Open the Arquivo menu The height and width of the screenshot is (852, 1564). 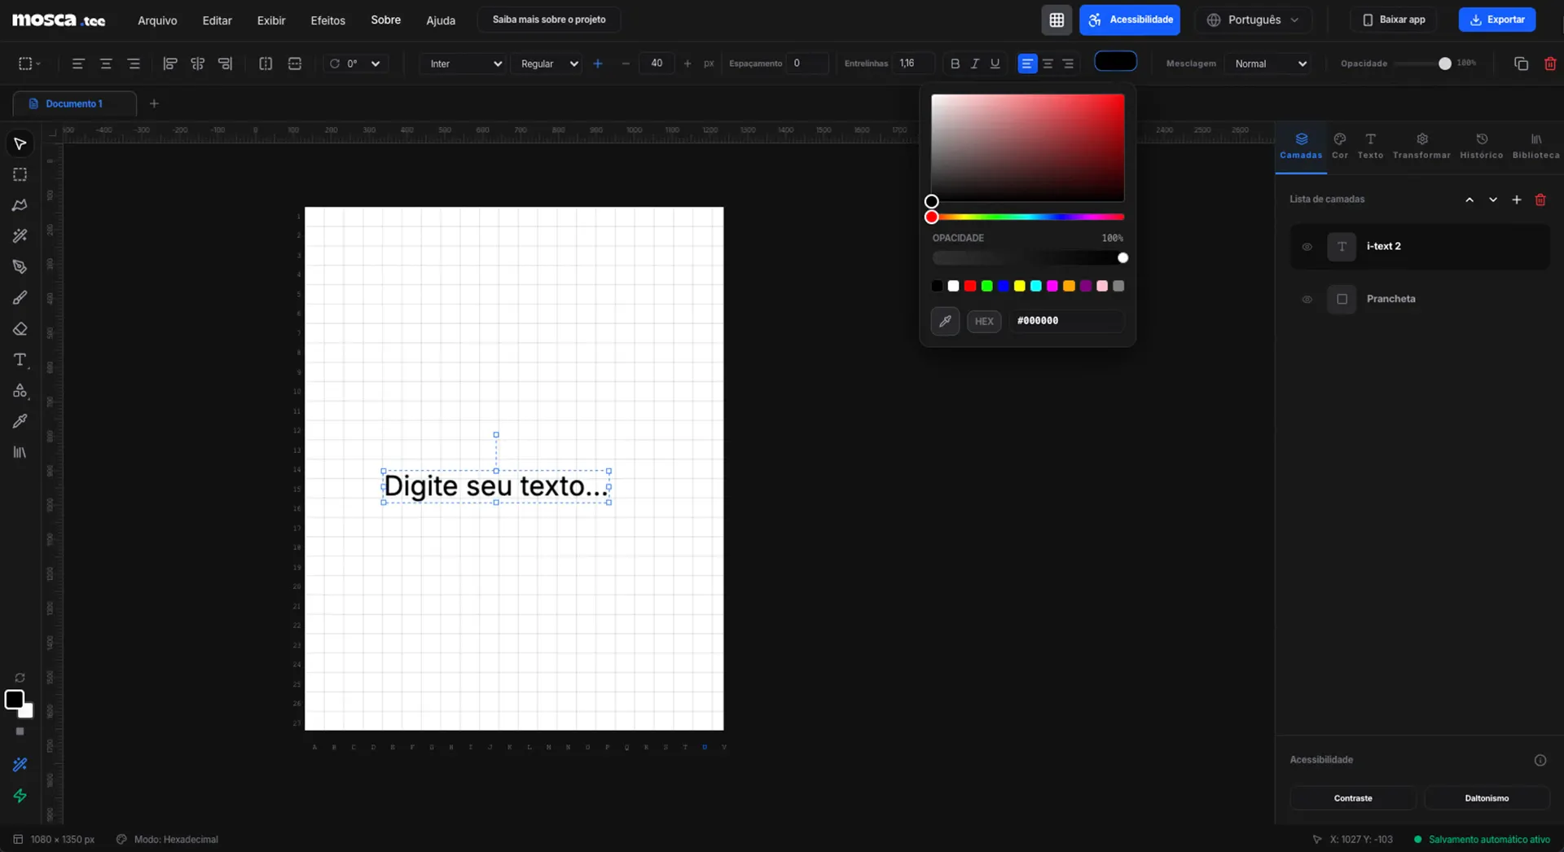tap(157, 20)
